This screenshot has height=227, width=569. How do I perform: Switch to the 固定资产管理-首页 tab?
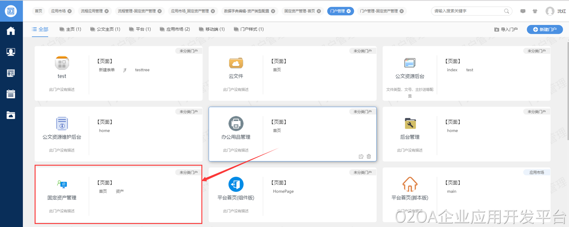point(300,11)
